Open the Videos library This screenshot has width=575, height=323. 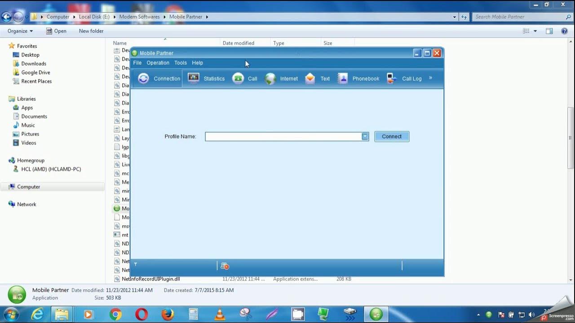pos(29,143)
